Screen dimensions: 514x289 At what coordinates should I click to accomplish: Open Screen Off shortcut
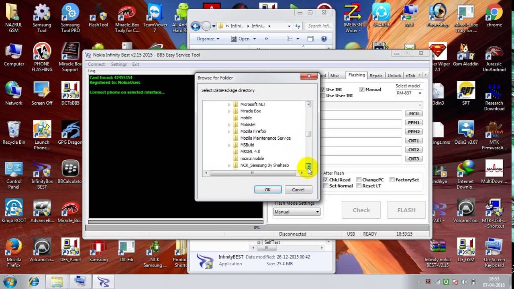[x=42, y=94]
